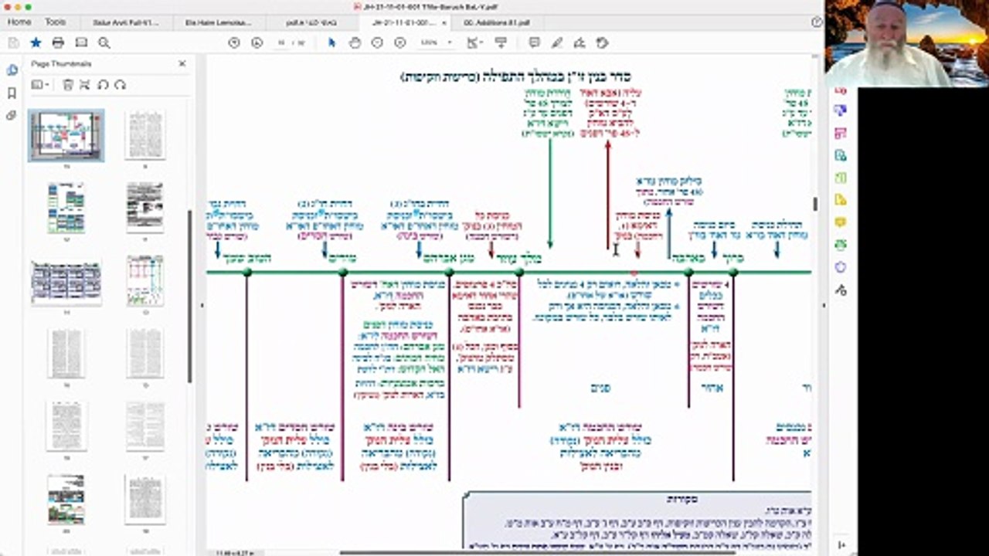
Task: Click the scrolling mode icon
Action: (x=501, y=42)
